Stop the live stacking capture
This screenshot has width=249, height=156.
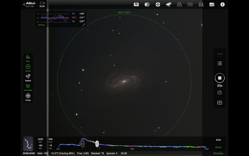[219, 78]
